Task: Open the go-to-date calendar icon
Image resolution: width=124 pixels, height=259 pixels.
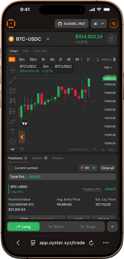Action: tap(22, 149)
